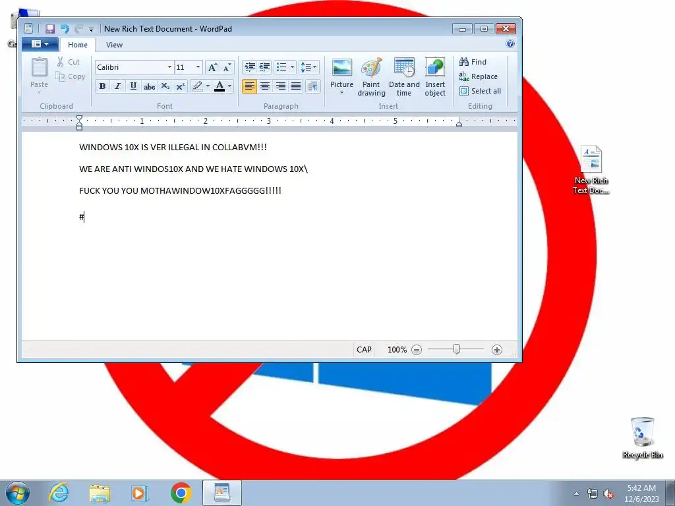Screen dimensions: 675x506
Task: Select the WordPad taskbar button
Action: tap(222, 493)
